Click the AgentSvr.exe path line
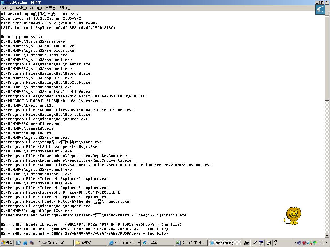 coord(36,211)
